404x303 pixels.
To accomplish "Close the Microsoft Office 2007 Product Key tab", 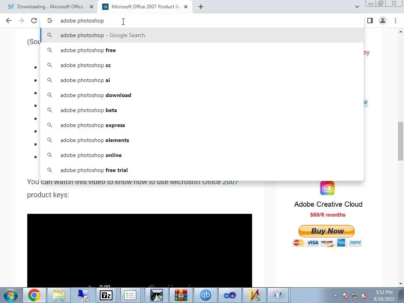I will click(186, 7).
